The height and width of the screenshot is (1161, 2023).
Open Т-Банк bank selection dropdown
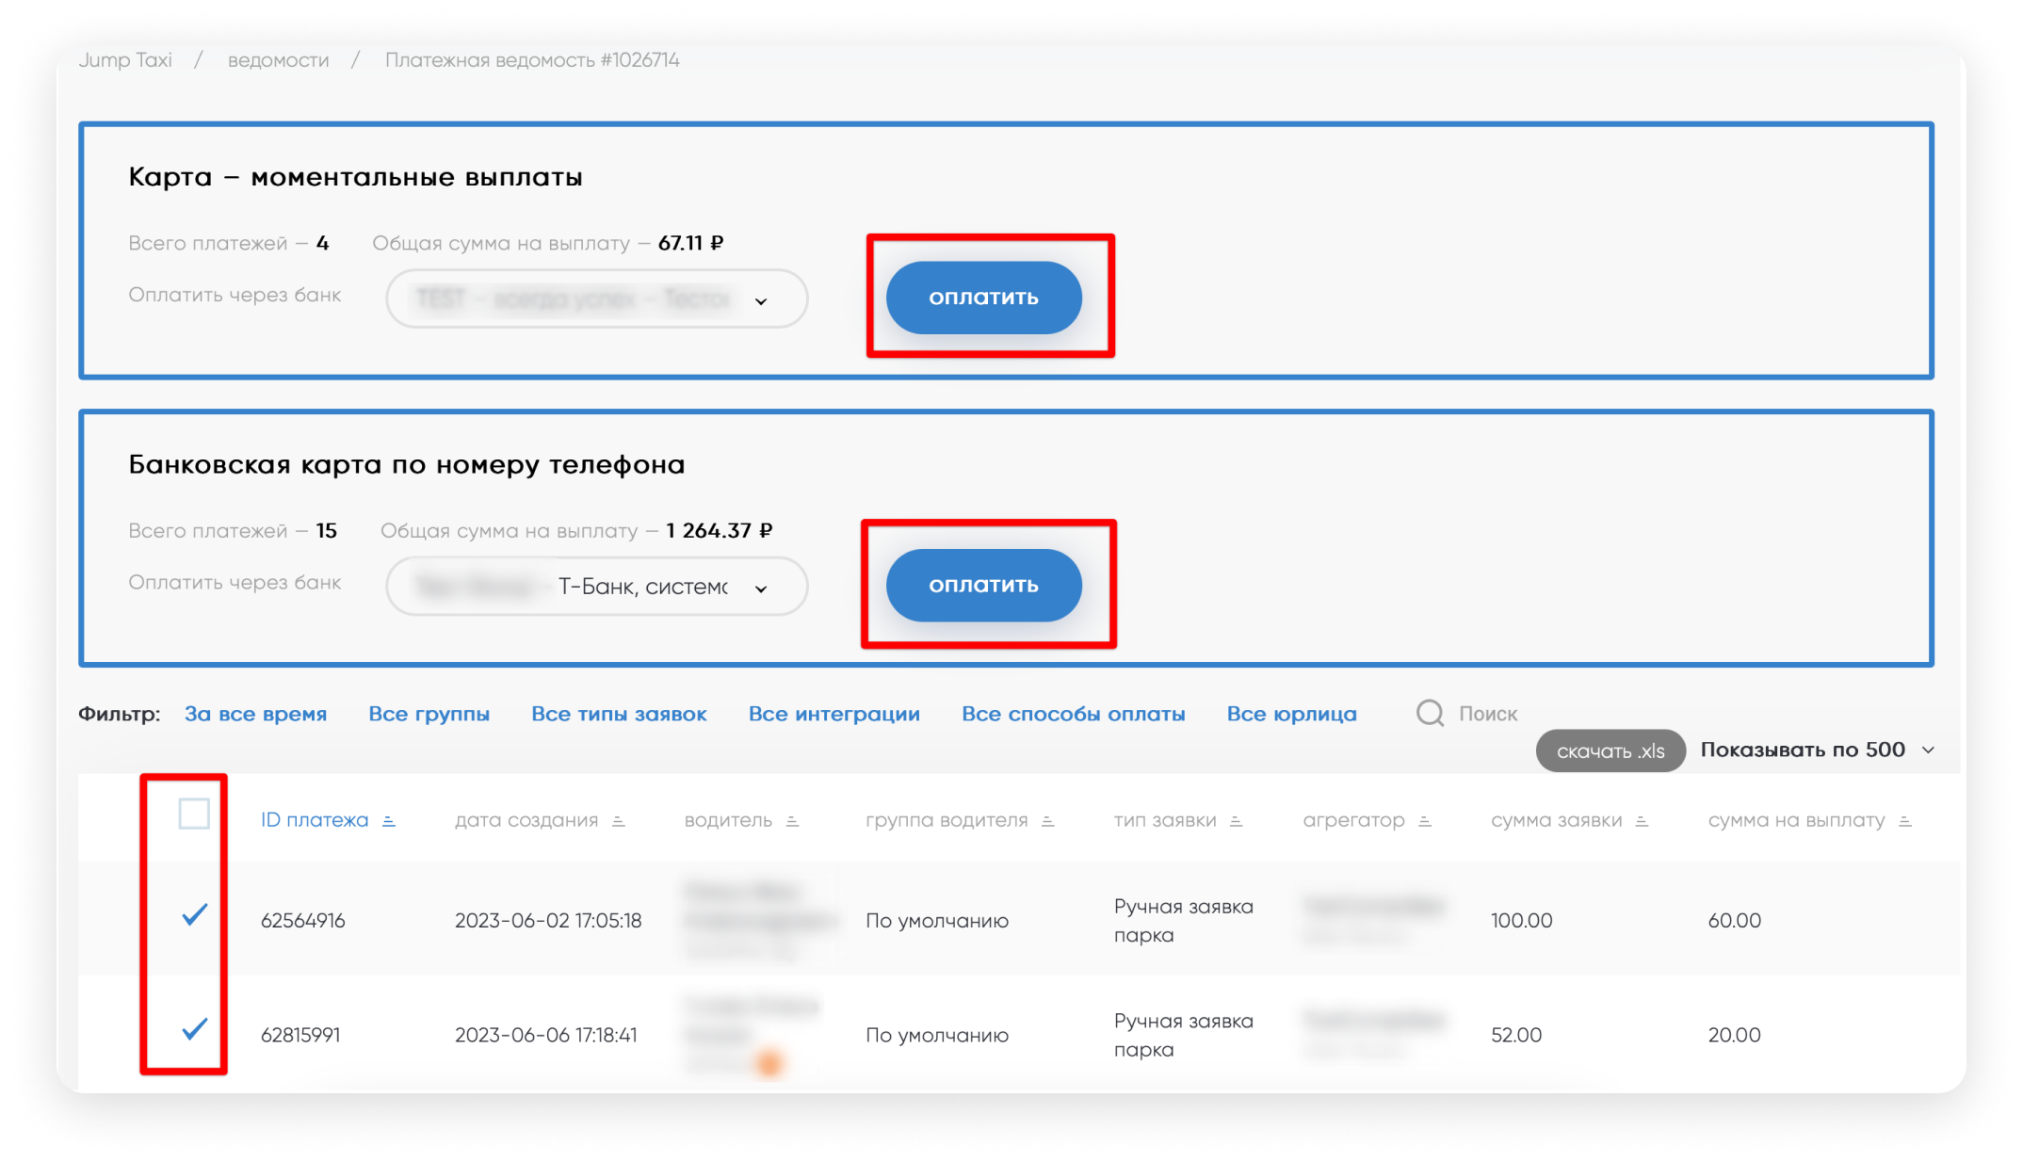coord(596,587)
